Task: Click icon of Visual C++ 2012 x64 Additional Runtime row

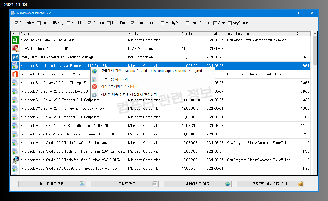Action: pyautogui.click(x=15, y=134)
